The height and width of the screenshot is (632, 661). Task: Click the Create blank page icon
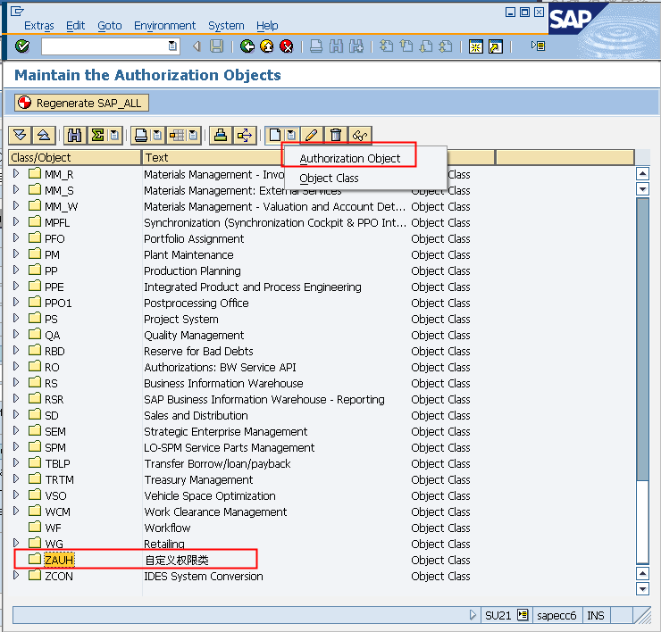pos(275,136)
